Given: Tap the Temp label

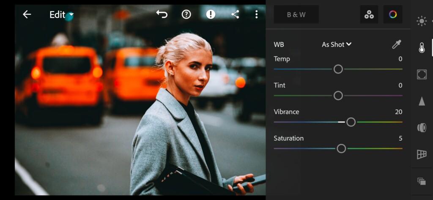Looking at the screenshot, I should pos(282,59).
